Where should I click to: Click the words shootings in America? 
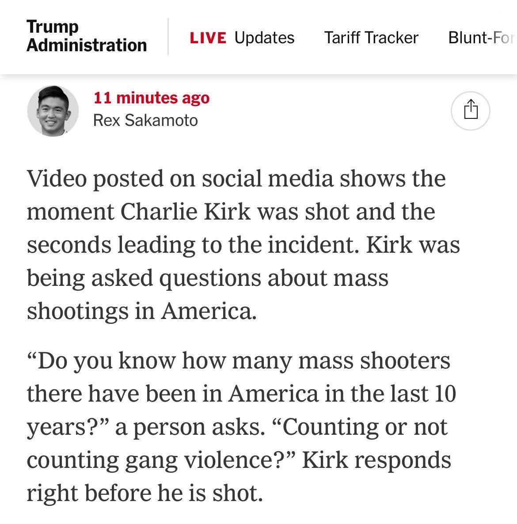pos(142,311)
